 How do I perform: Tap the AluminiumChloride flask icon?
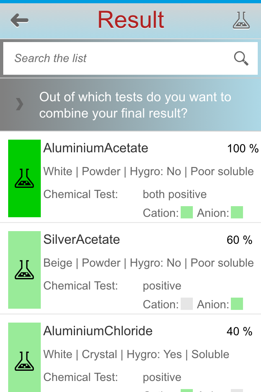click(x=24, y=361)
